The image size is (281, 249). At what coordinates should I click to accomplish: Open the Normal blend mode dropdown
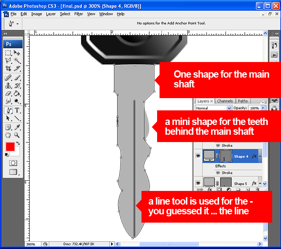click(229, 108)
